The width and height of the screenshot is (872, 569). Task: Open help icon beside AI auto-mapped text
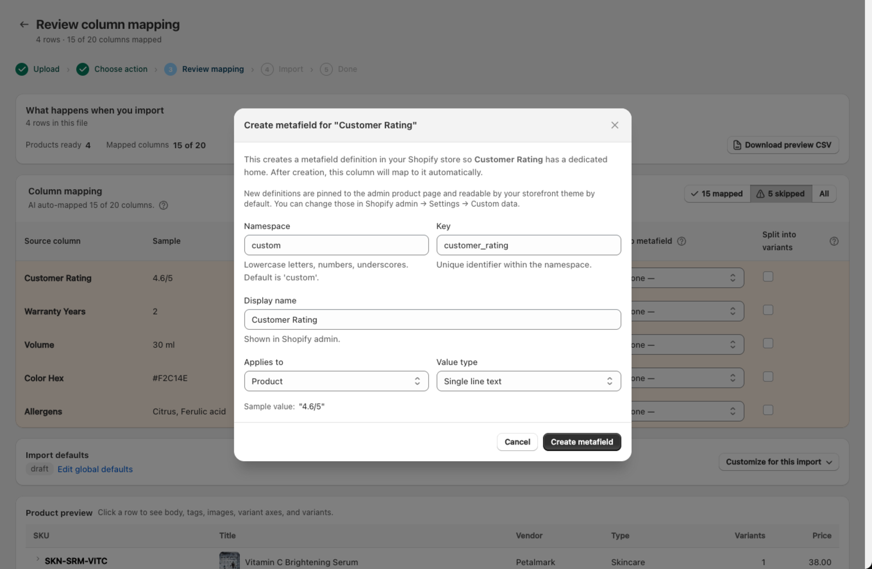pos(163,205)
